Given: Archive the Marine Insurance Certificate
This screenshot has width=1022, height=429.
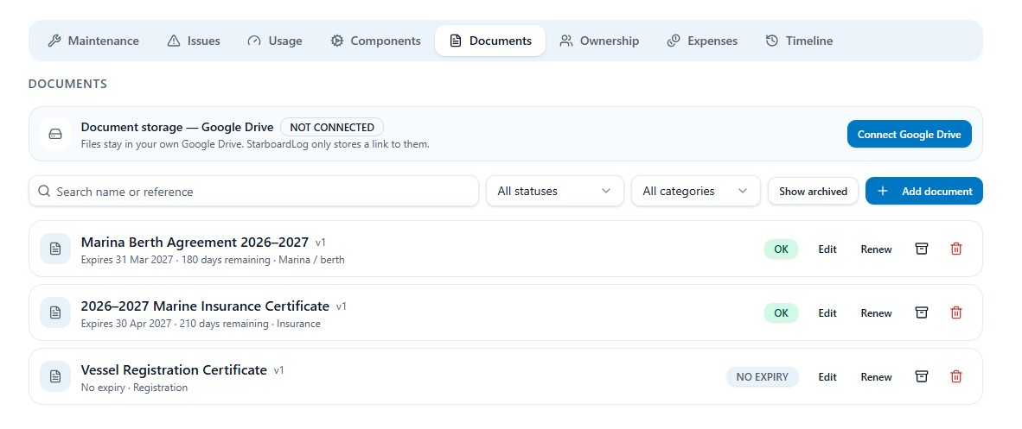Looking at the screenshot, I should point(921,312).
